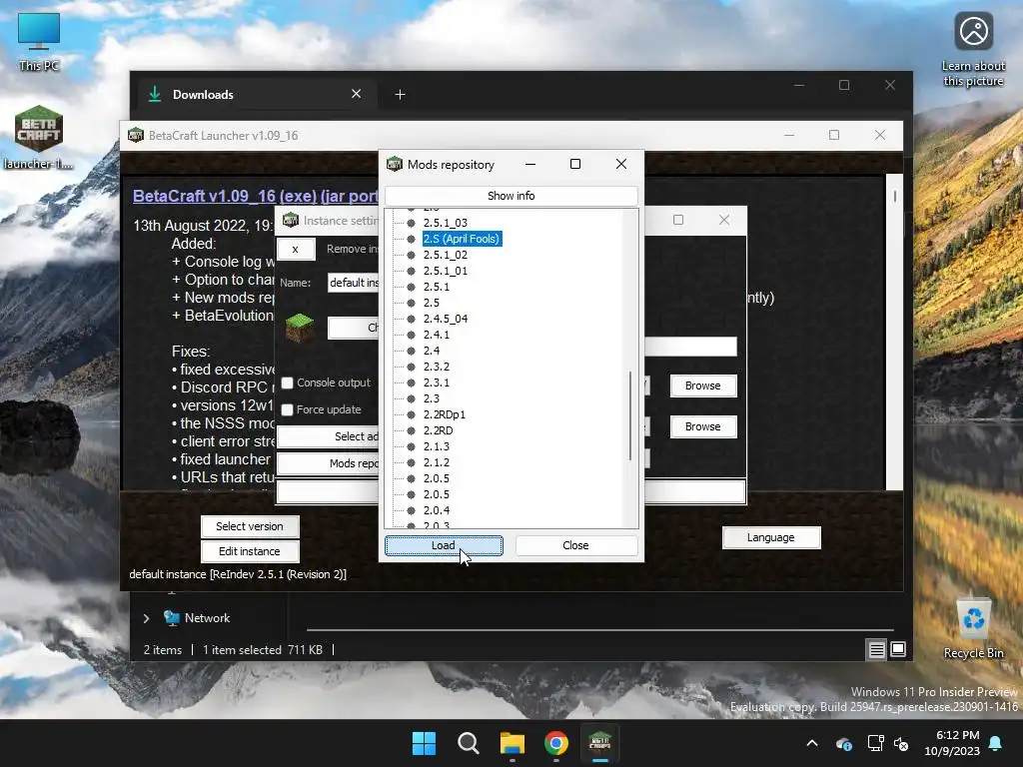Select mod version 2.2RD

pos(438,430)
